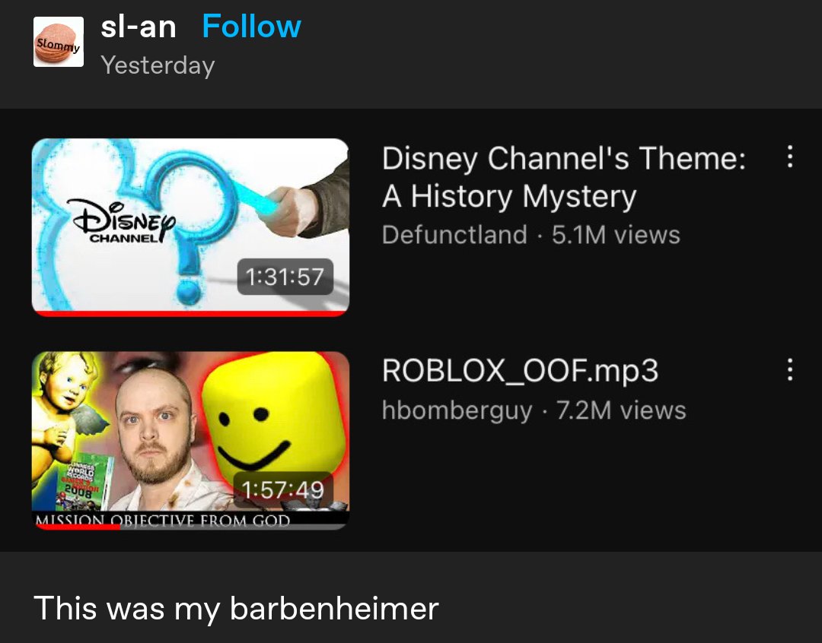Open the sl-an username link
Screen dimensions: 822x643
[x=139, y=26]
